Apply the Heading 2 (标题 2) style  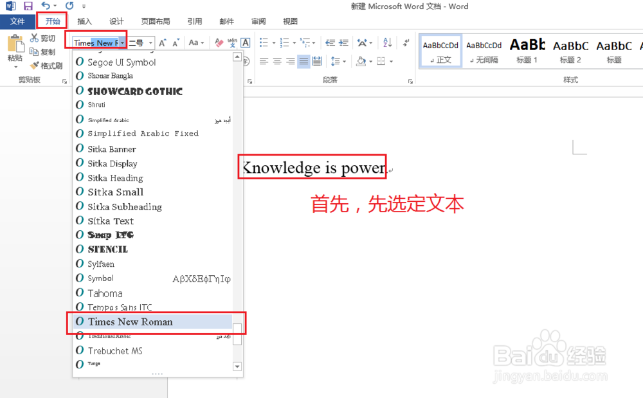coord(571,51)
